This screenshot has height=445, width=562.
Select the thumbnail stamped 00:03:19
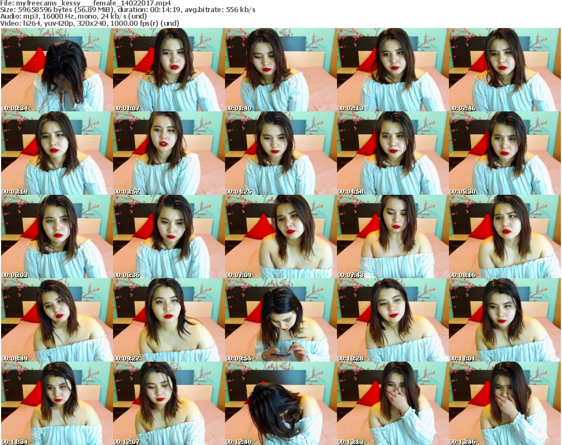coord(57,153)
